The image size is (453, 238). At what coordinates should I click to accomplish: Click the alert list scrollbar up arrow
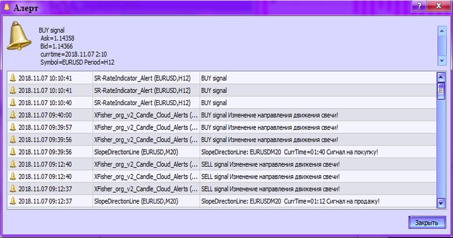[x=440, y=77]
